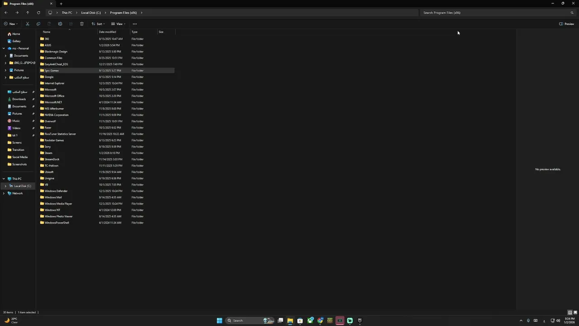Expand OneDrive Pictures tree node
Image resolution: width=579 pixels, height=326 pixels.
tap(5, 70)
